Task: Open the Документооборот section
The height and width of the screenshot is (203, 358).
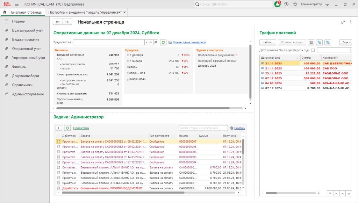Action: (26, 76)
